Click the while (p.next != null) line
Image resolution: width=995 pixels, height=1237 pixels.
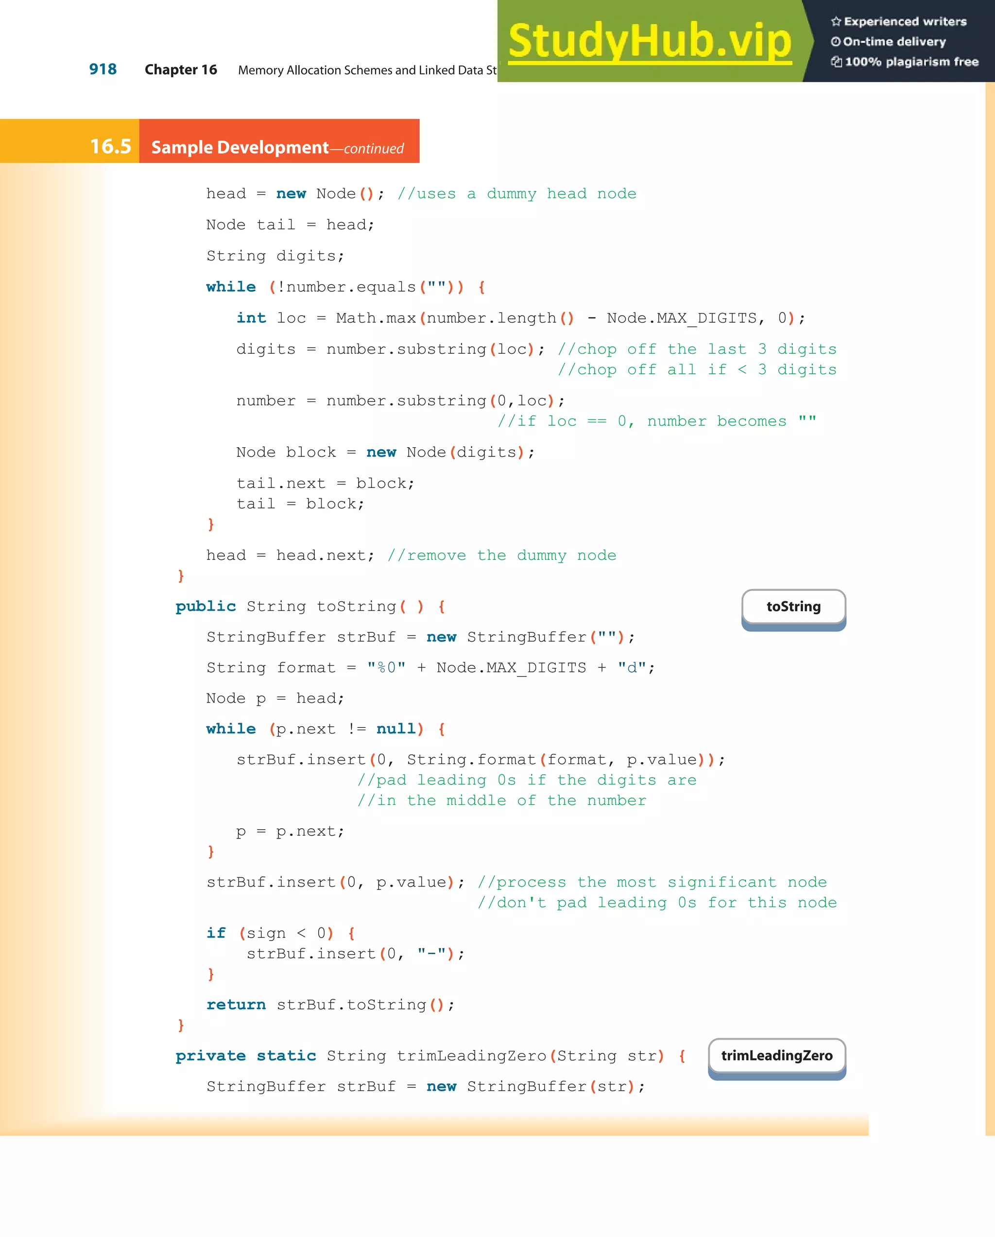pos(325,729)
